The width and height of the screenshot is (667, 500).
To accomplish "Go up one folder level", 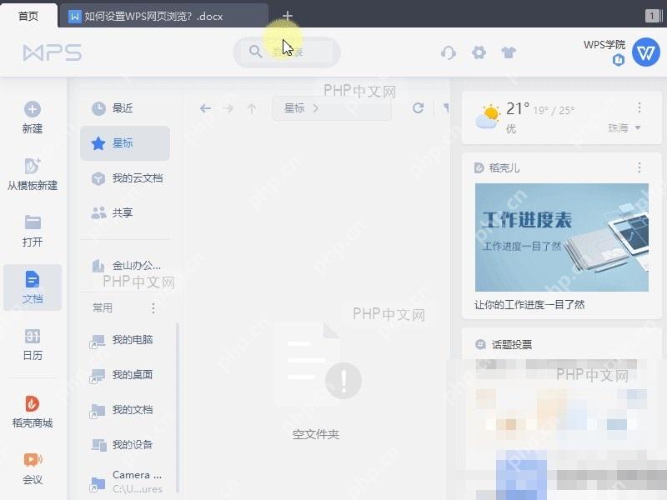I will pos(252,108).
